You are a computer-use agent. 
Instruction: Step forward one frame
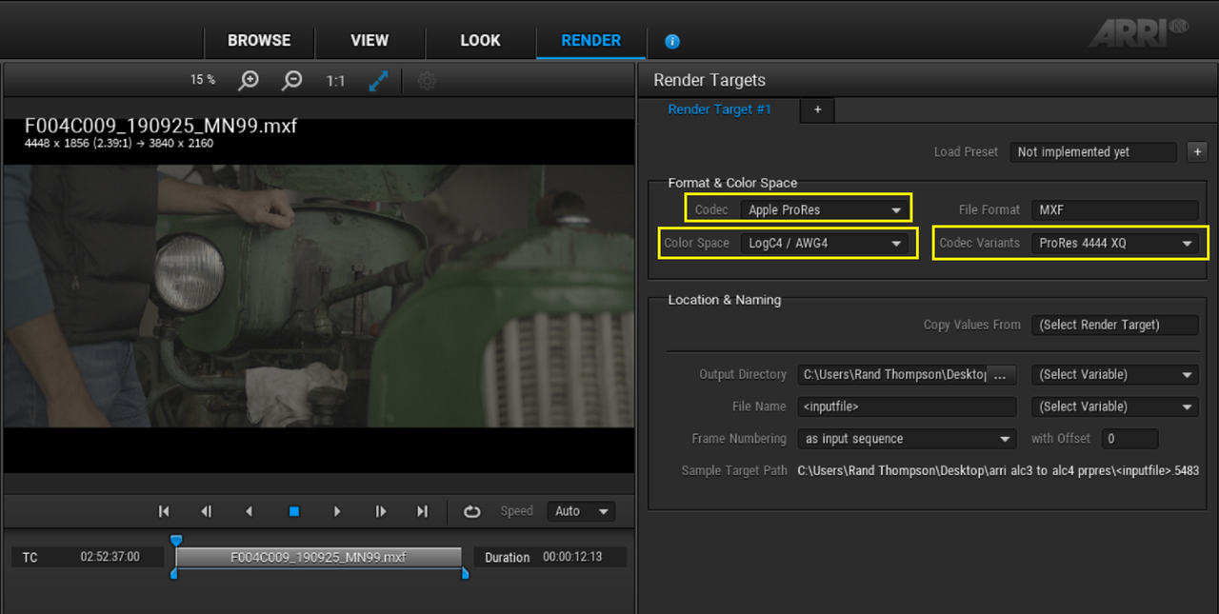click(381, 512)
